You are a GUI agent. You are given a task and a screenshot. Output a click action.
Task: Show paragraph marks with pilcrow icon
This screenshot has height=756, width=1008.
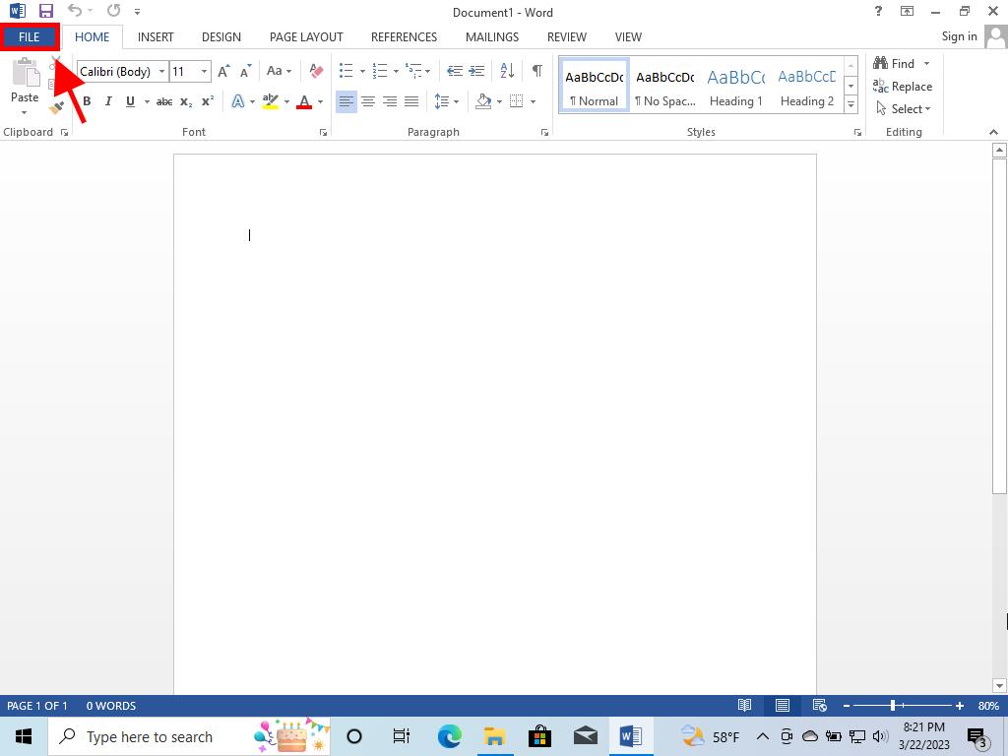[536, 71]
